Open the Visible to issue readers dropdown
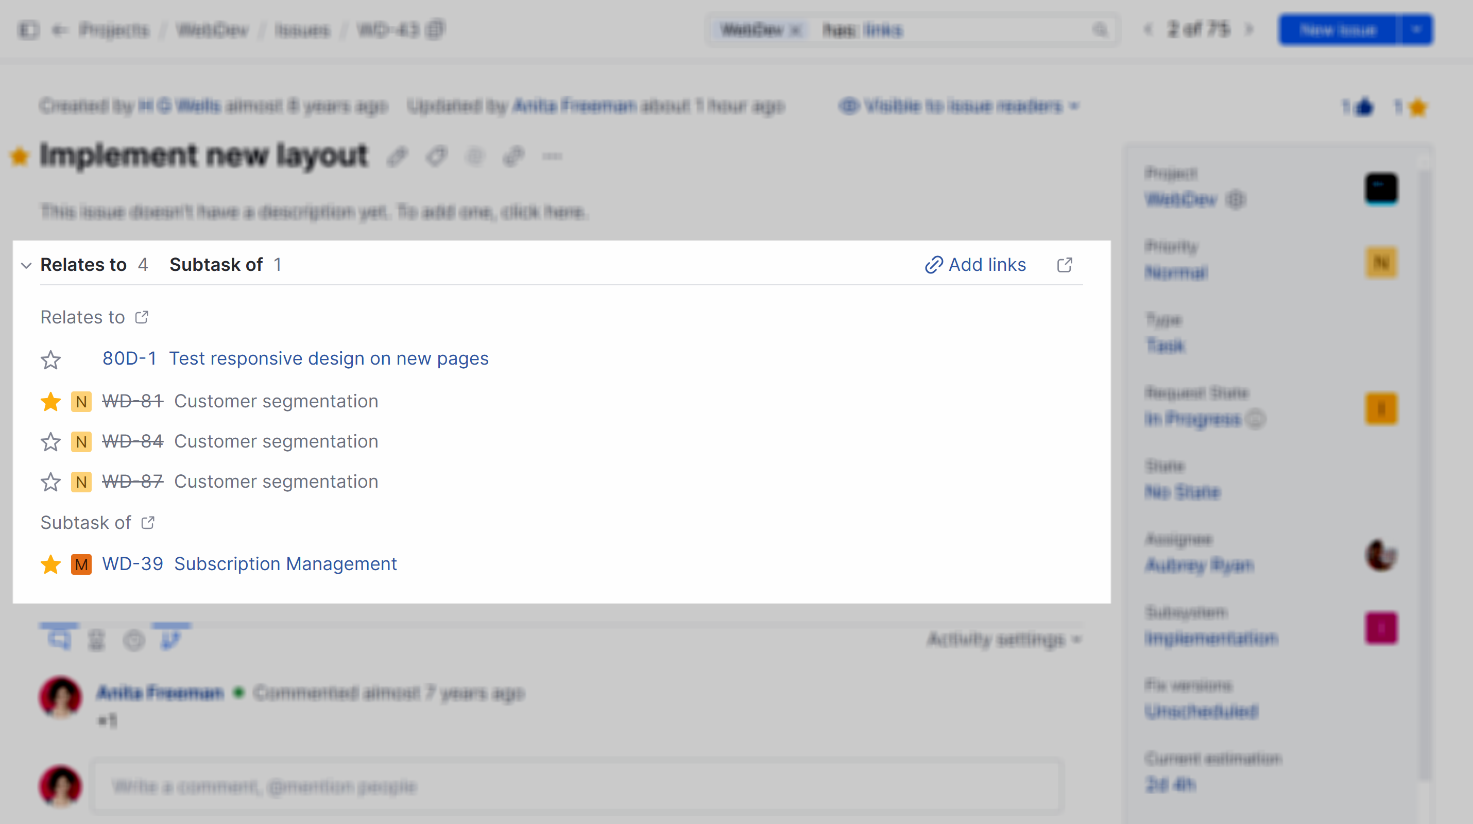Image resolution: width=1473 pixels, height=824 pixels. [959, 107]
